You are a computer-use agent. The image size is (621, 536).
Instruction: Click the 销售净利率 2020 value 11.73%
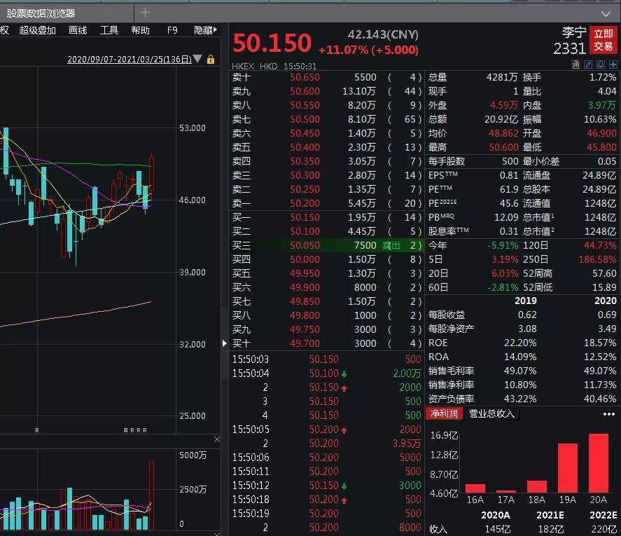click(600, 385)
